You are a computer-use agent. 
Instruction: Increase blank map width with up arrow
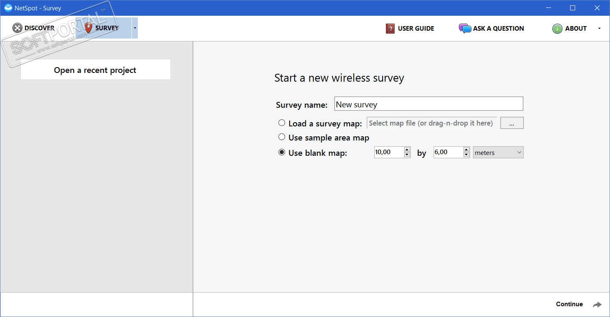coord(407,150)
